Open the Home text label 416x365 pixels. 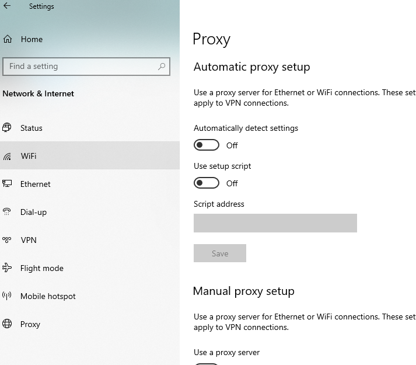pos(32,39)
